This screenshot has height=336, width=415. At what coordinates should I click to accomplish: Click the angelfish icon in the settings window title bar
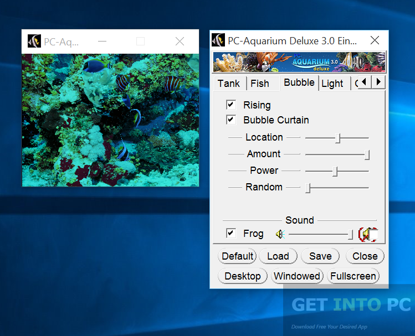pos(218,40)
